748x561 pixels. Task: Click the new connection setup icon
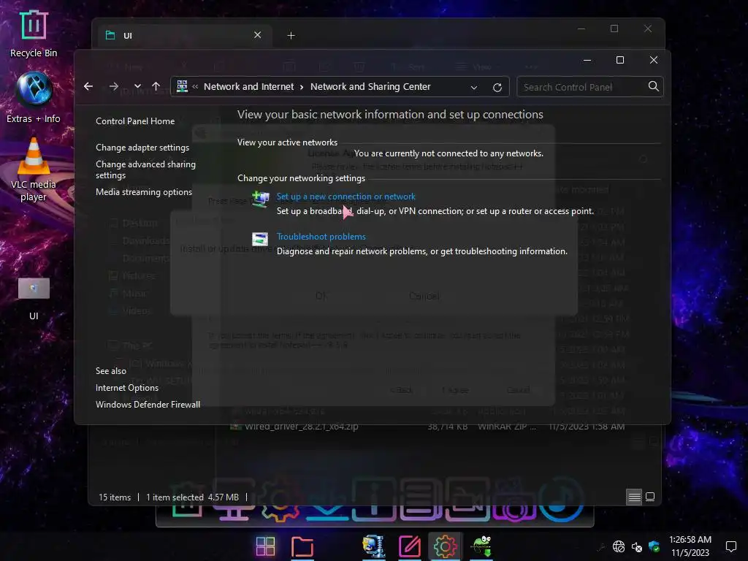pos(261,199)
